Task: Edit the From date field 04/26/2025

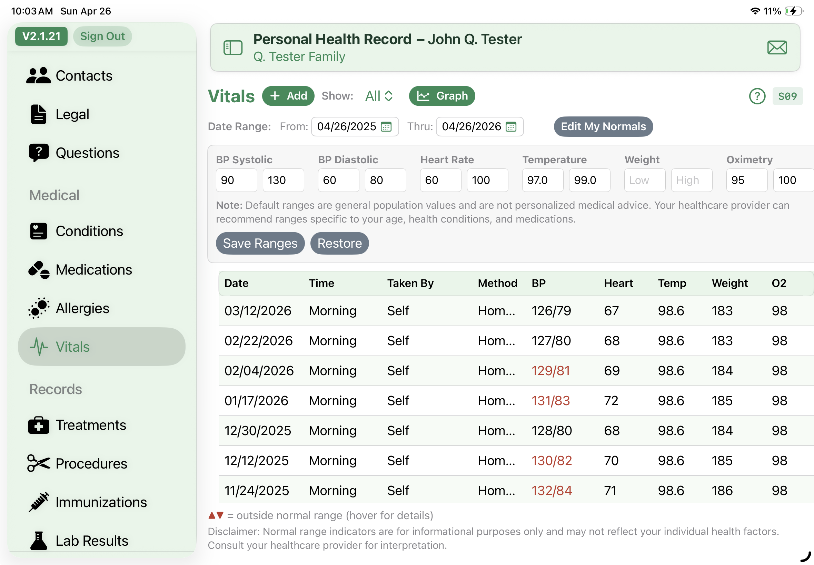Action: click(355, 127)
